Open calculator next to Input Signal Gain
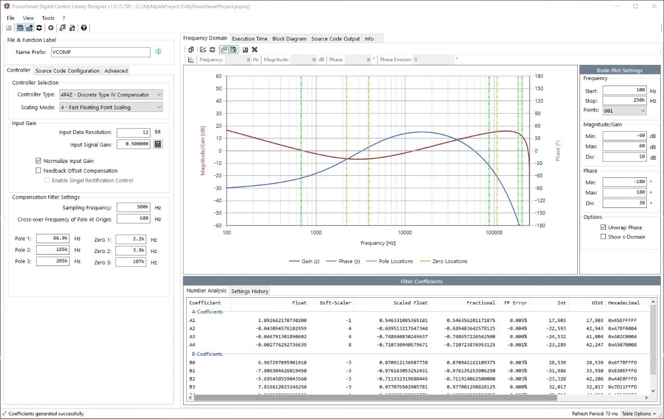 (158, 144)
